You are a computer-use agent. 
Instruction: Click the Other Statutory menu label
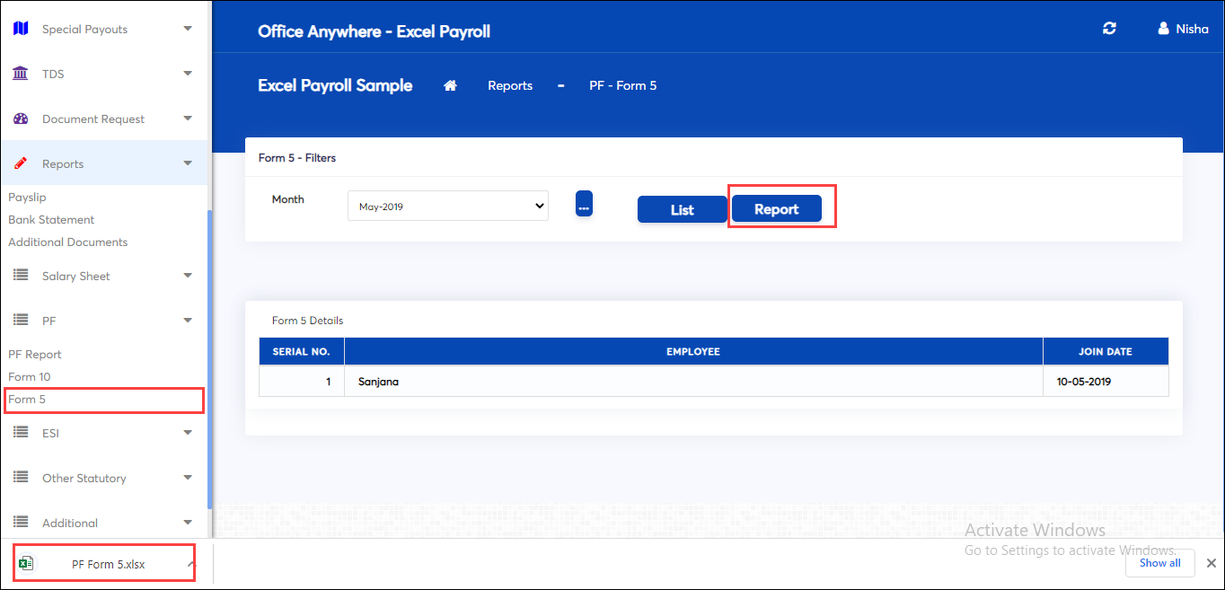[84, 478]
